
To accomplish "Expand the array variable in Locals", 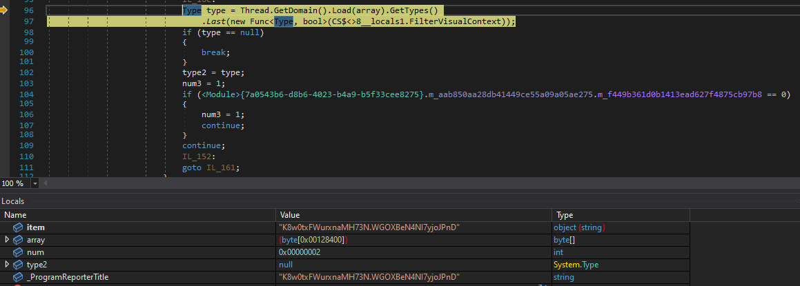I will 7,240.
